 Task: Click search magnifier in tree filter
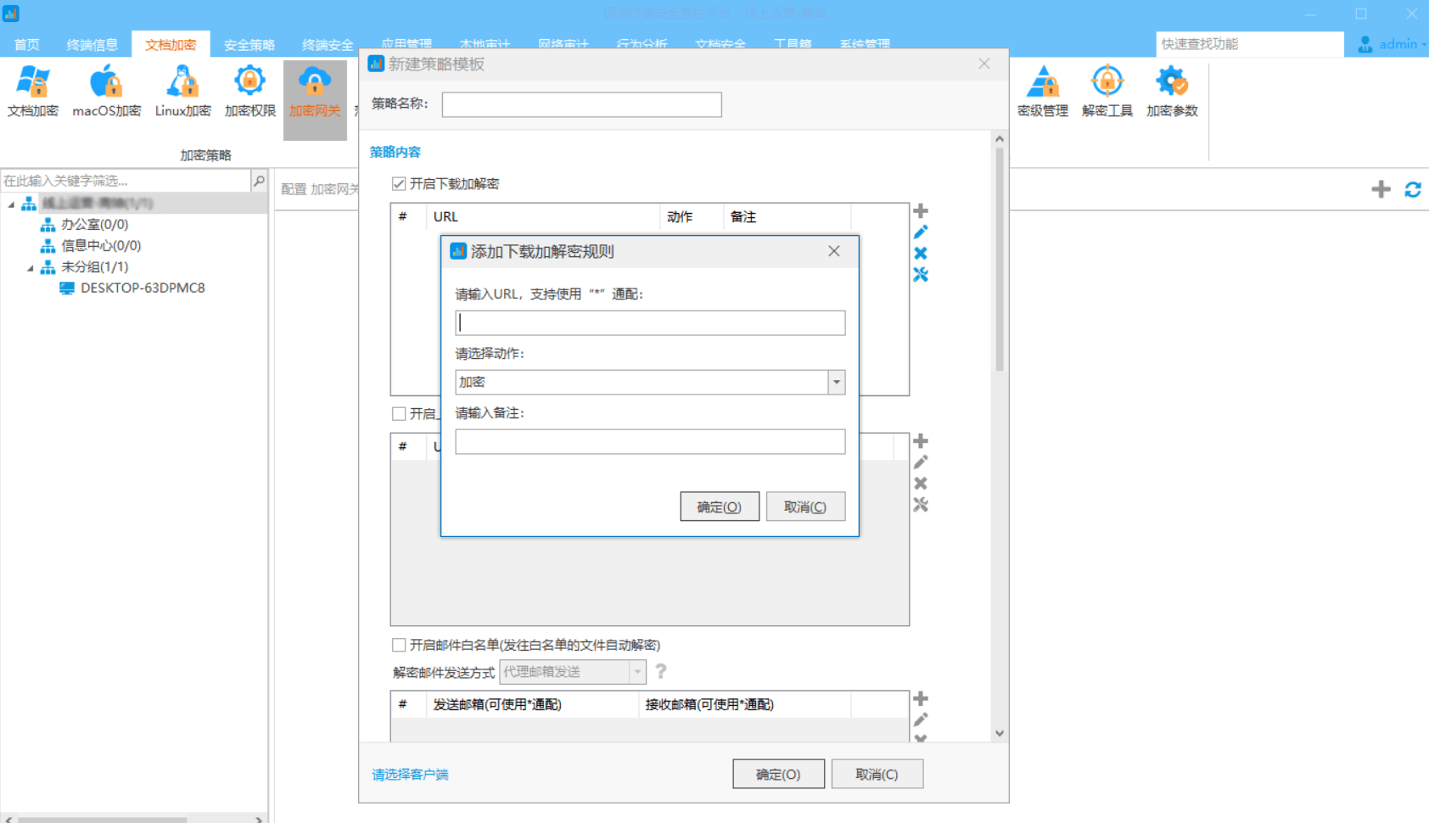tap(259, 181)
